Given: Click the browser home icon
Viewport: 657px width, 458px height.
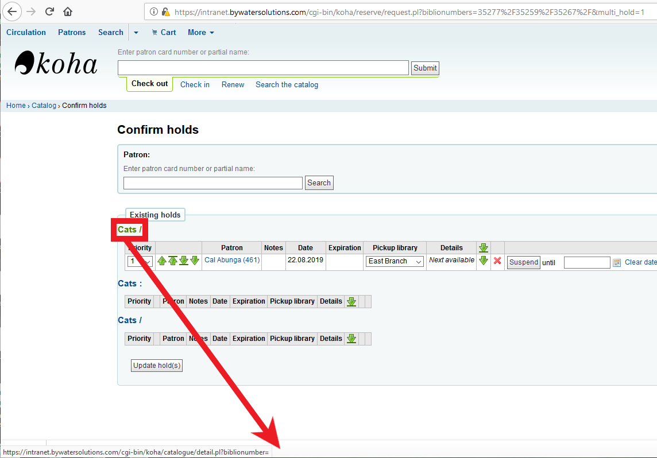Looking at the screenshot, I should (68, 11).
